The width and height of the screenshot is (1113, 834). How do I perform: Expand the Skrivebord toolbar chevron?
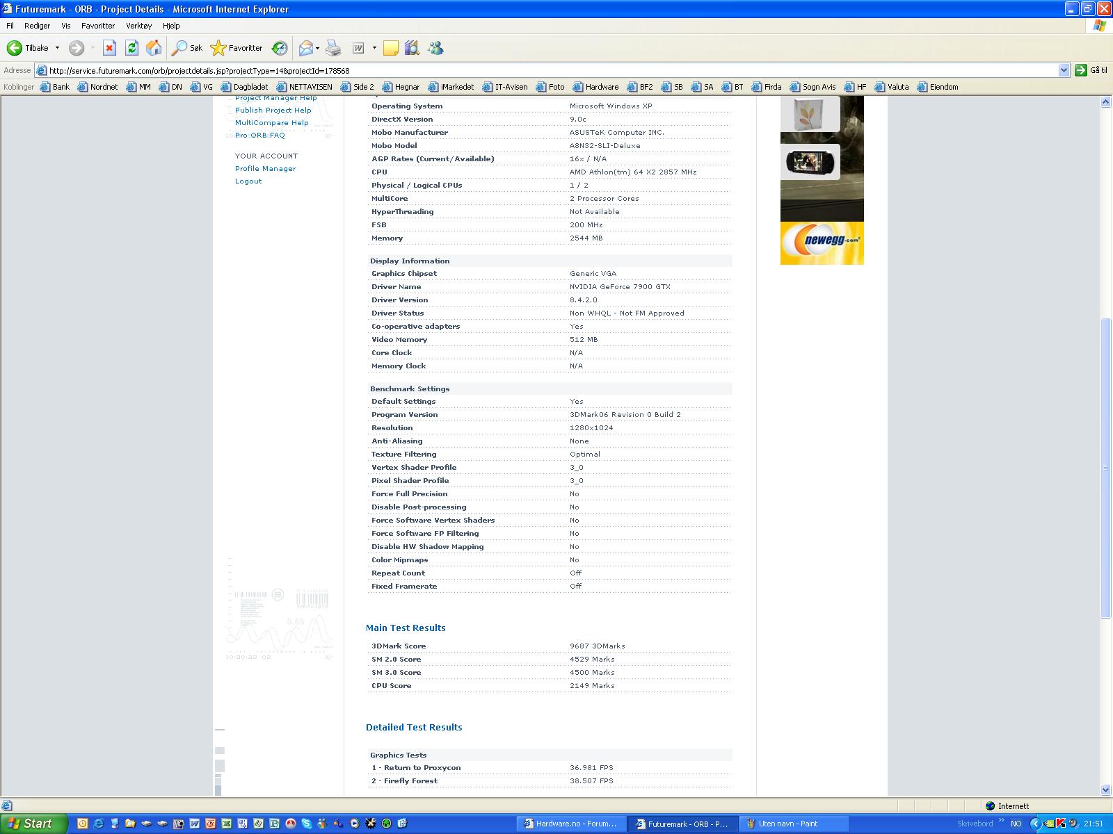1001,820
